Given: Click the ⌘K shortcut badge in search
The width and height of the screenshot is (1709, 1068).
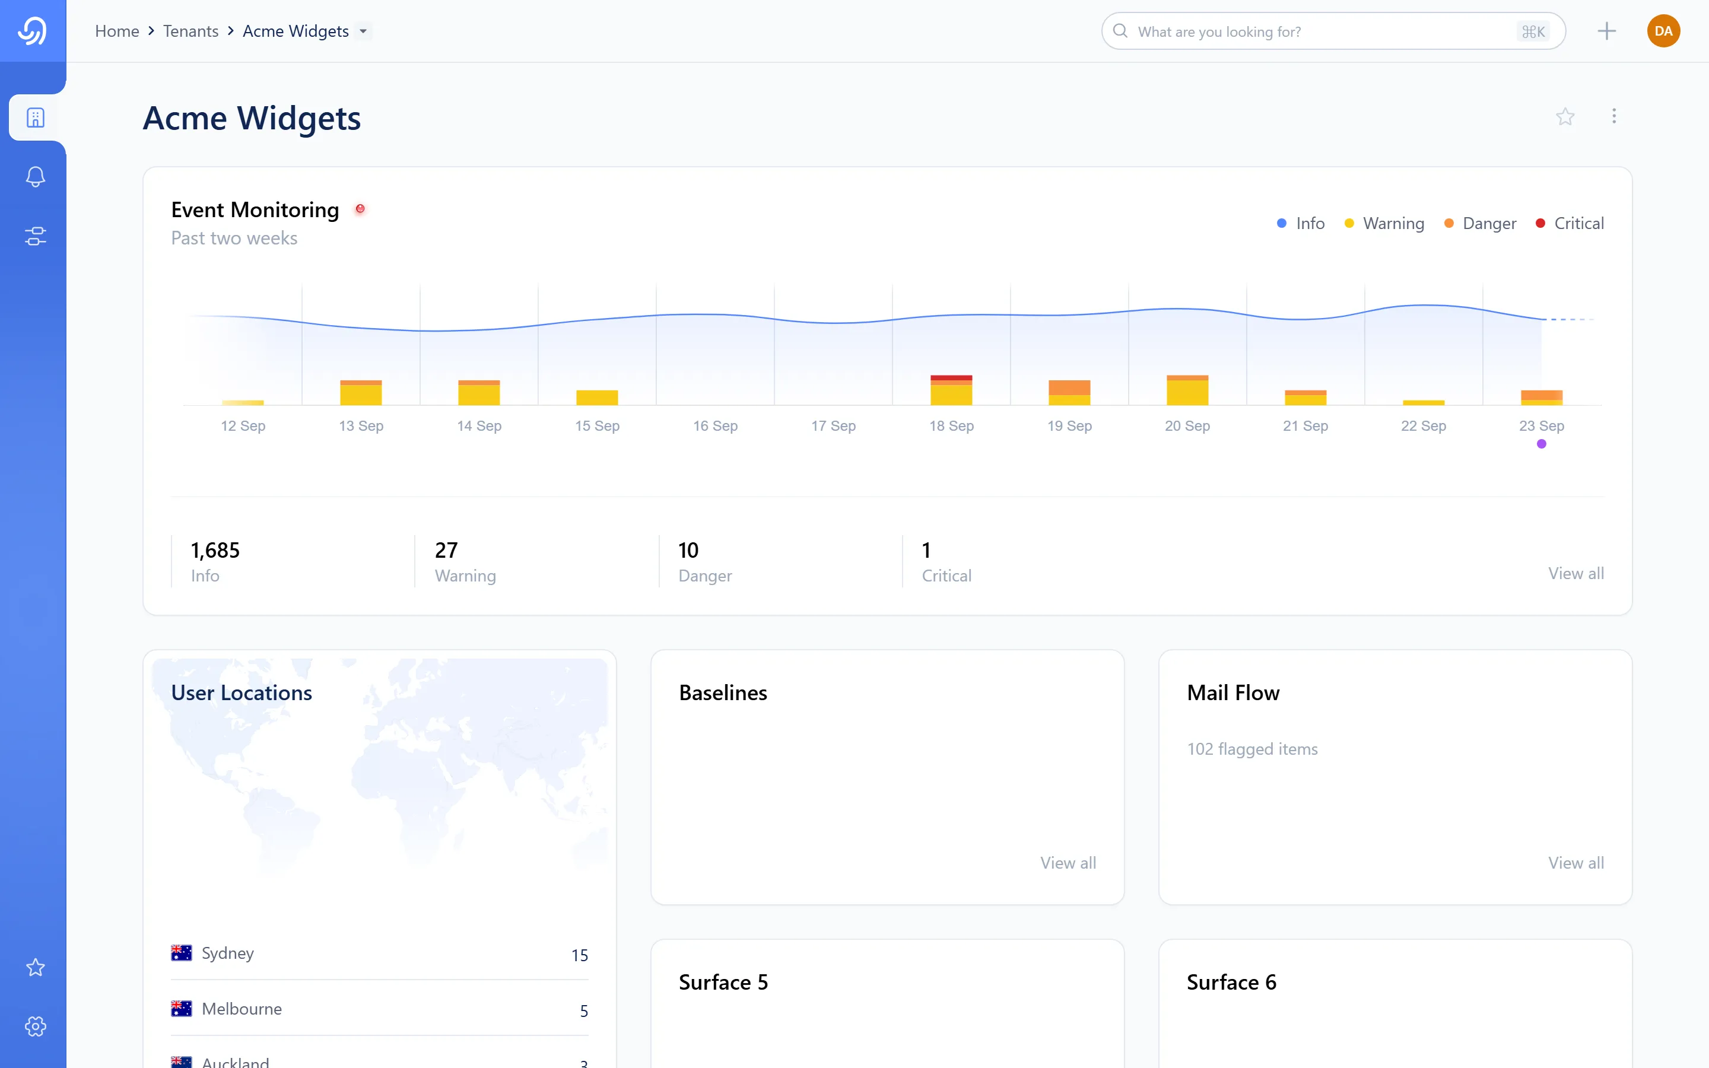Looking at the screenshot, I should [x=1533, y=31].
